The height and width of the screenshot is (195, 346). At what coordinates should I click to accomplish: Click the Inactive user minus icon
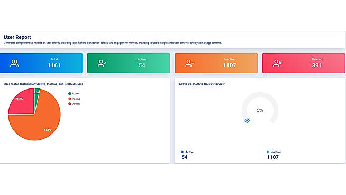click(189, 64)
